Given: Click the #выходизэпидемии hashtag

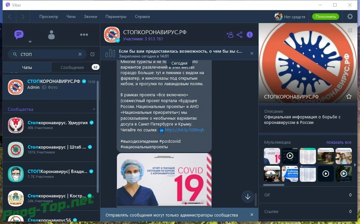Looking at the screenshot, I should pyautogui.click(x=139, y=141).
